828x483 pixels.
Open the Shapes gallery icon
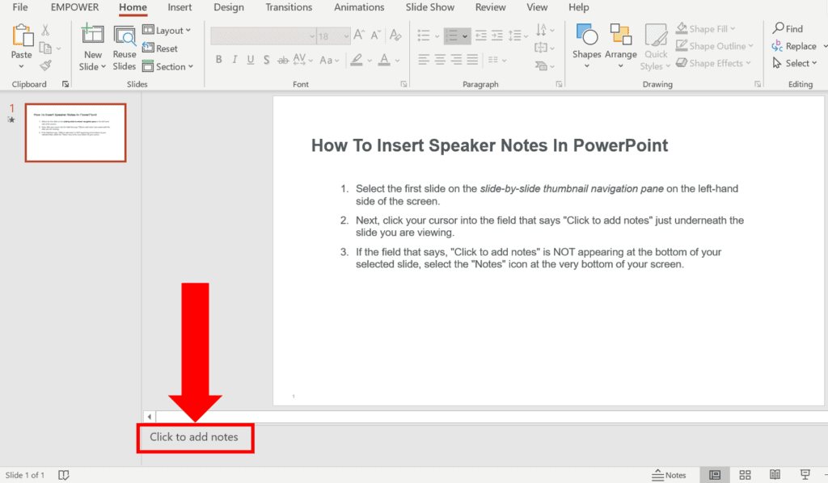pyautogui.click(x=585, y=40)
